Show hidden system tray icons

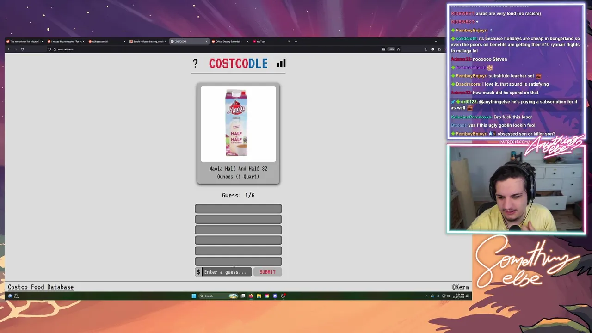click(x=426, y=296)
